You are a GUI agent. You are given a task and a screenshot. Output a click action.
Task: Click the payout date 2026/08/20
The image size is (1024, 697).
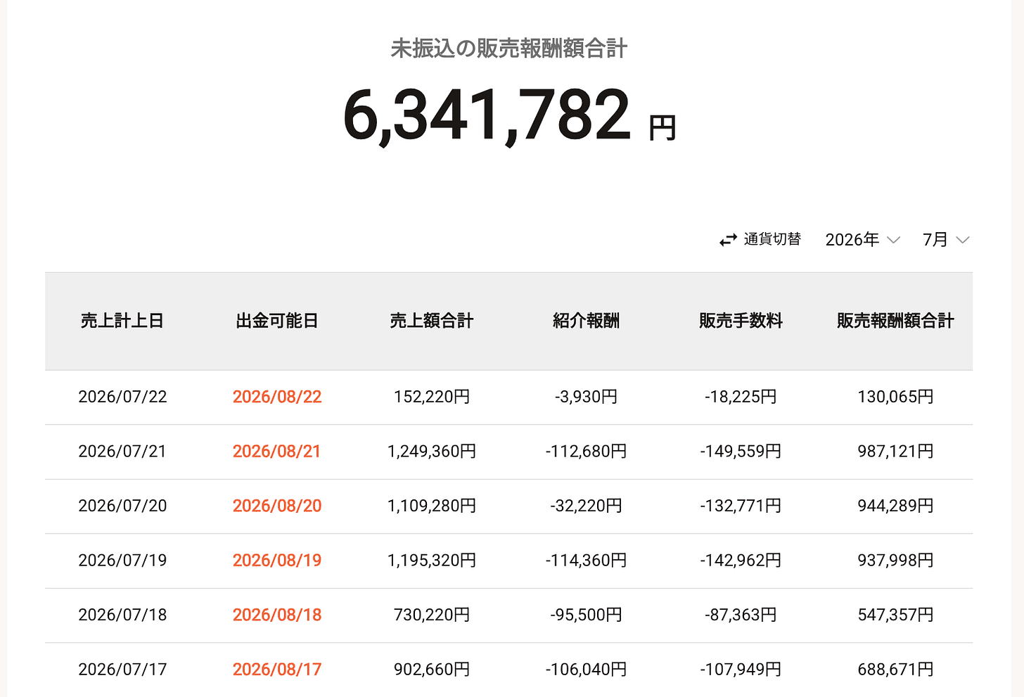[x=277, y=506]
